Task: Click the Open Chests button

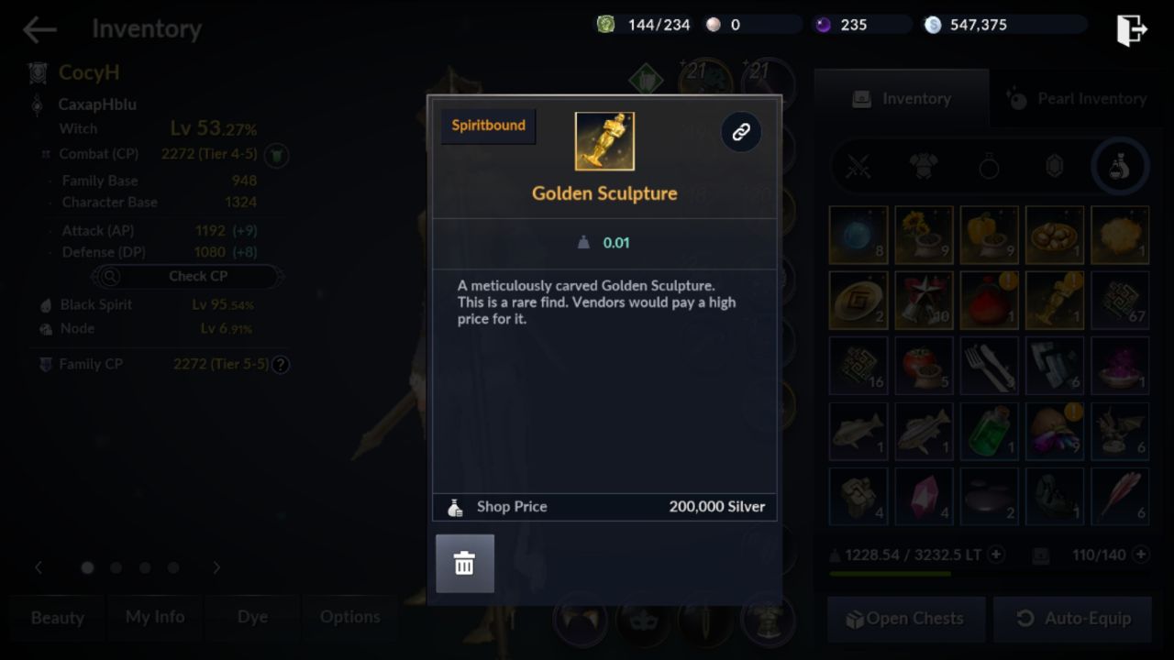Action: click(x=905, y=619)
